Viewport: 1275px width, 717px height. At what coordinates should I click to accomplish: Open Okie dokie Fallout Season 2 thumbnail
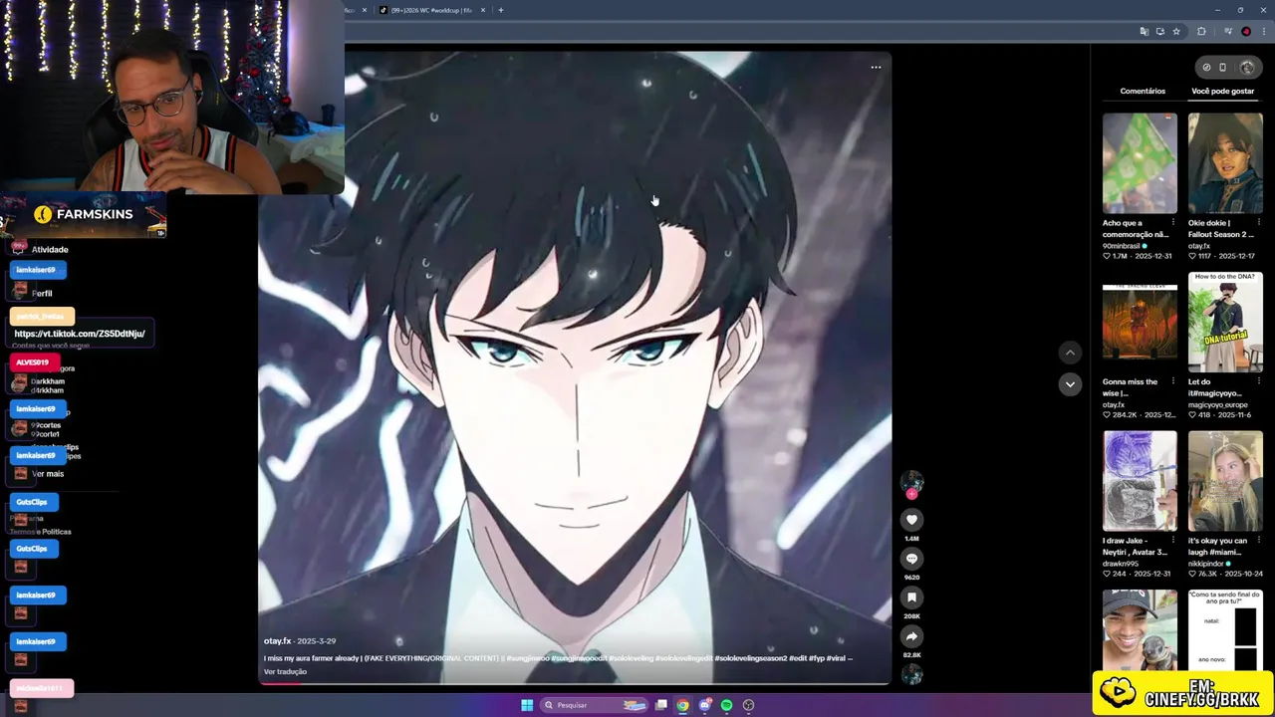pyautogui.click(x=1225, y=163)
